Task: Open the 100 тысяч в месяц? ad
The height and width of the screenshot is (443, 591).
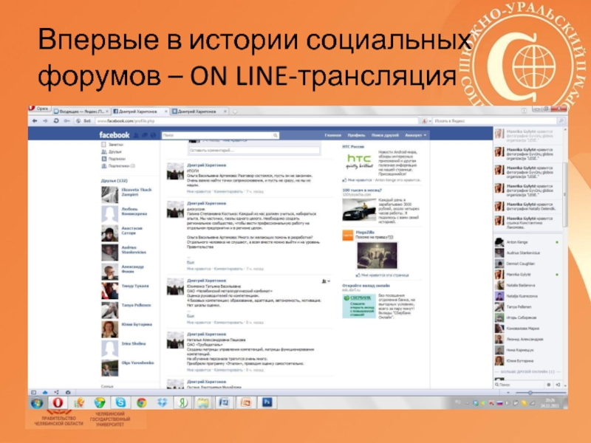Action: coord(362,190)
